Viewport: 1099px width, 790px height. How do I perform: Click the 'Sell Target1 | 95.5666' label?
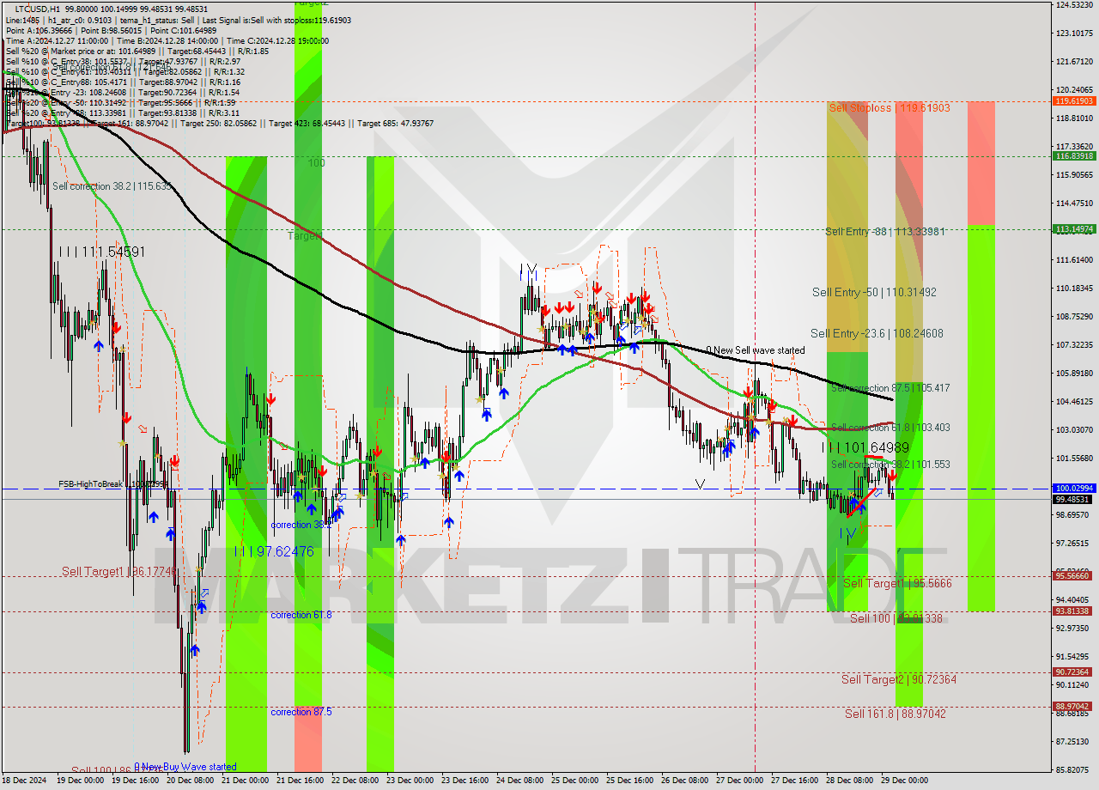coord(897,583)
